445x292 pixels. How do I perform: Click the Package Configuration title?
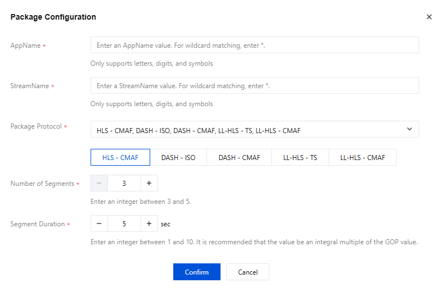[53, 17]
